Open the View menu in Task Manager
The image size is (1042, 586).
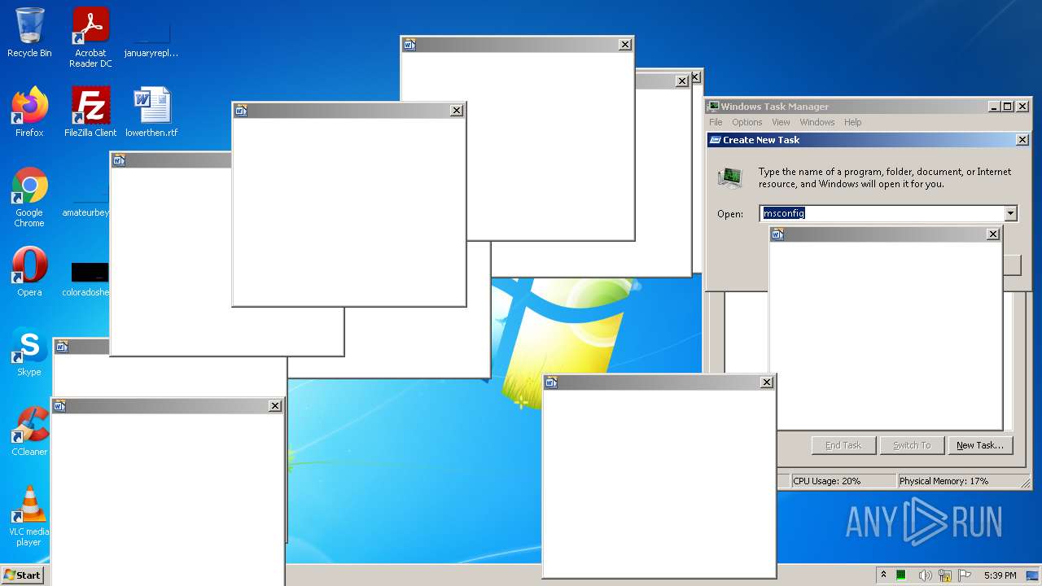[781, 122]
